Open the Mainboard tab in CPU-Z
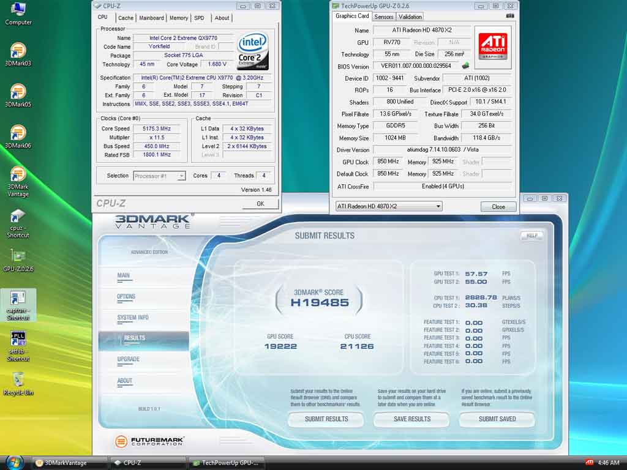The width and height of the screenshot is (627, 470). (152, 18)
